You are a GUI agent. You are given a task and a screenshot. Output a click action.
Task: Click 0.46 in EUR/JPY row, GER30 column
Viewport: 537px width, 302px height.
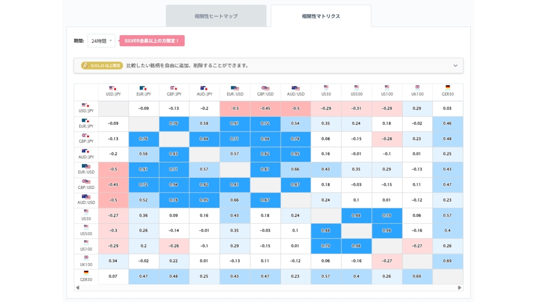(x=448, y=124)
